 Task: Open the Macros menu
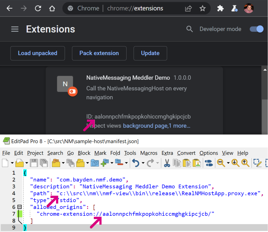[x=149, y=153]
